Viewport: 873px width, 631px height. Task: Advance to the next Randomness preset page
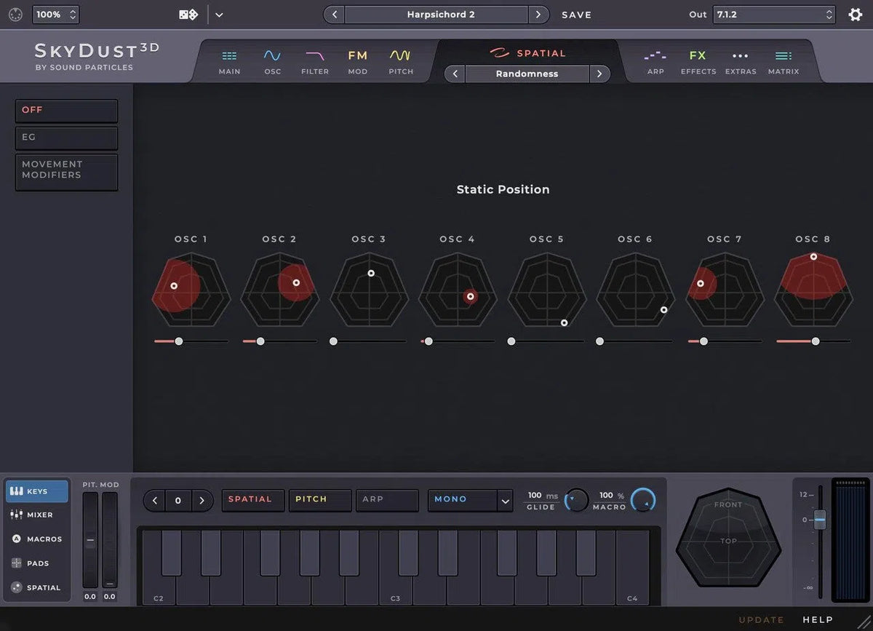pyautogui.click(x=599, y=74)
